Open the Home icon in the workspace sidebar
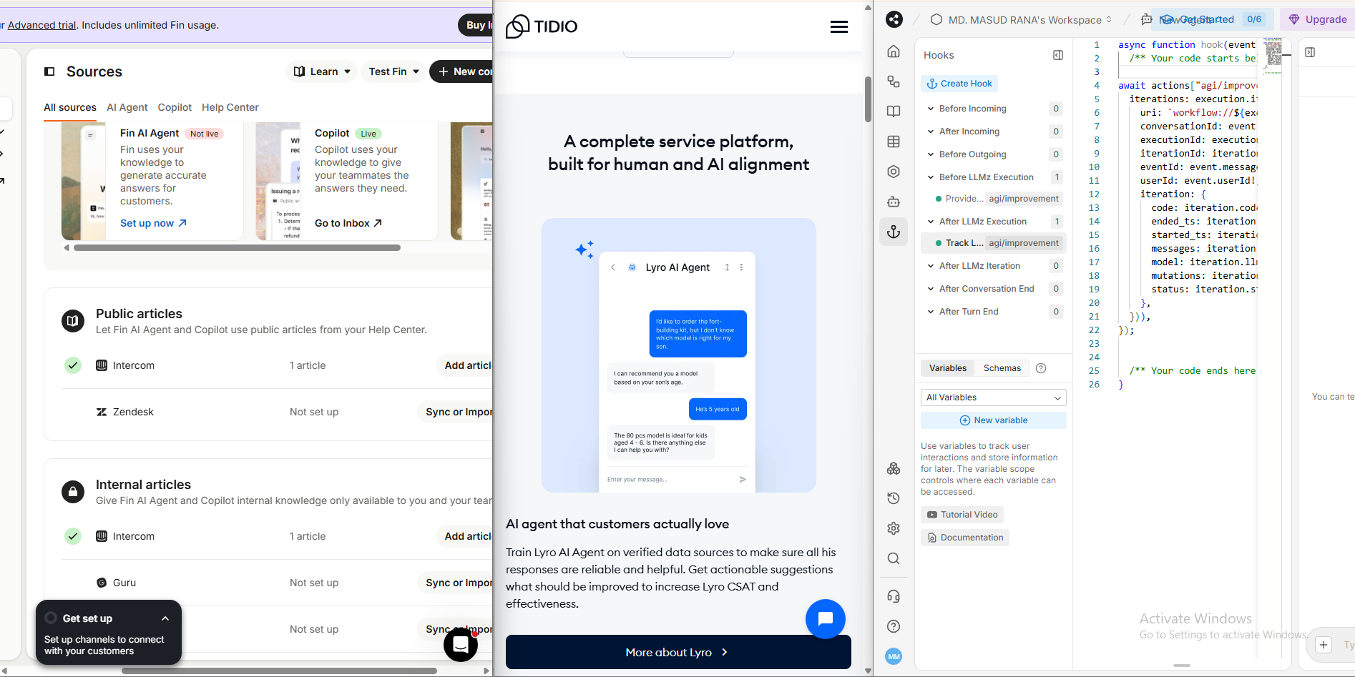The width and height of the screenshot is (1355, 677). coord(893,51)
